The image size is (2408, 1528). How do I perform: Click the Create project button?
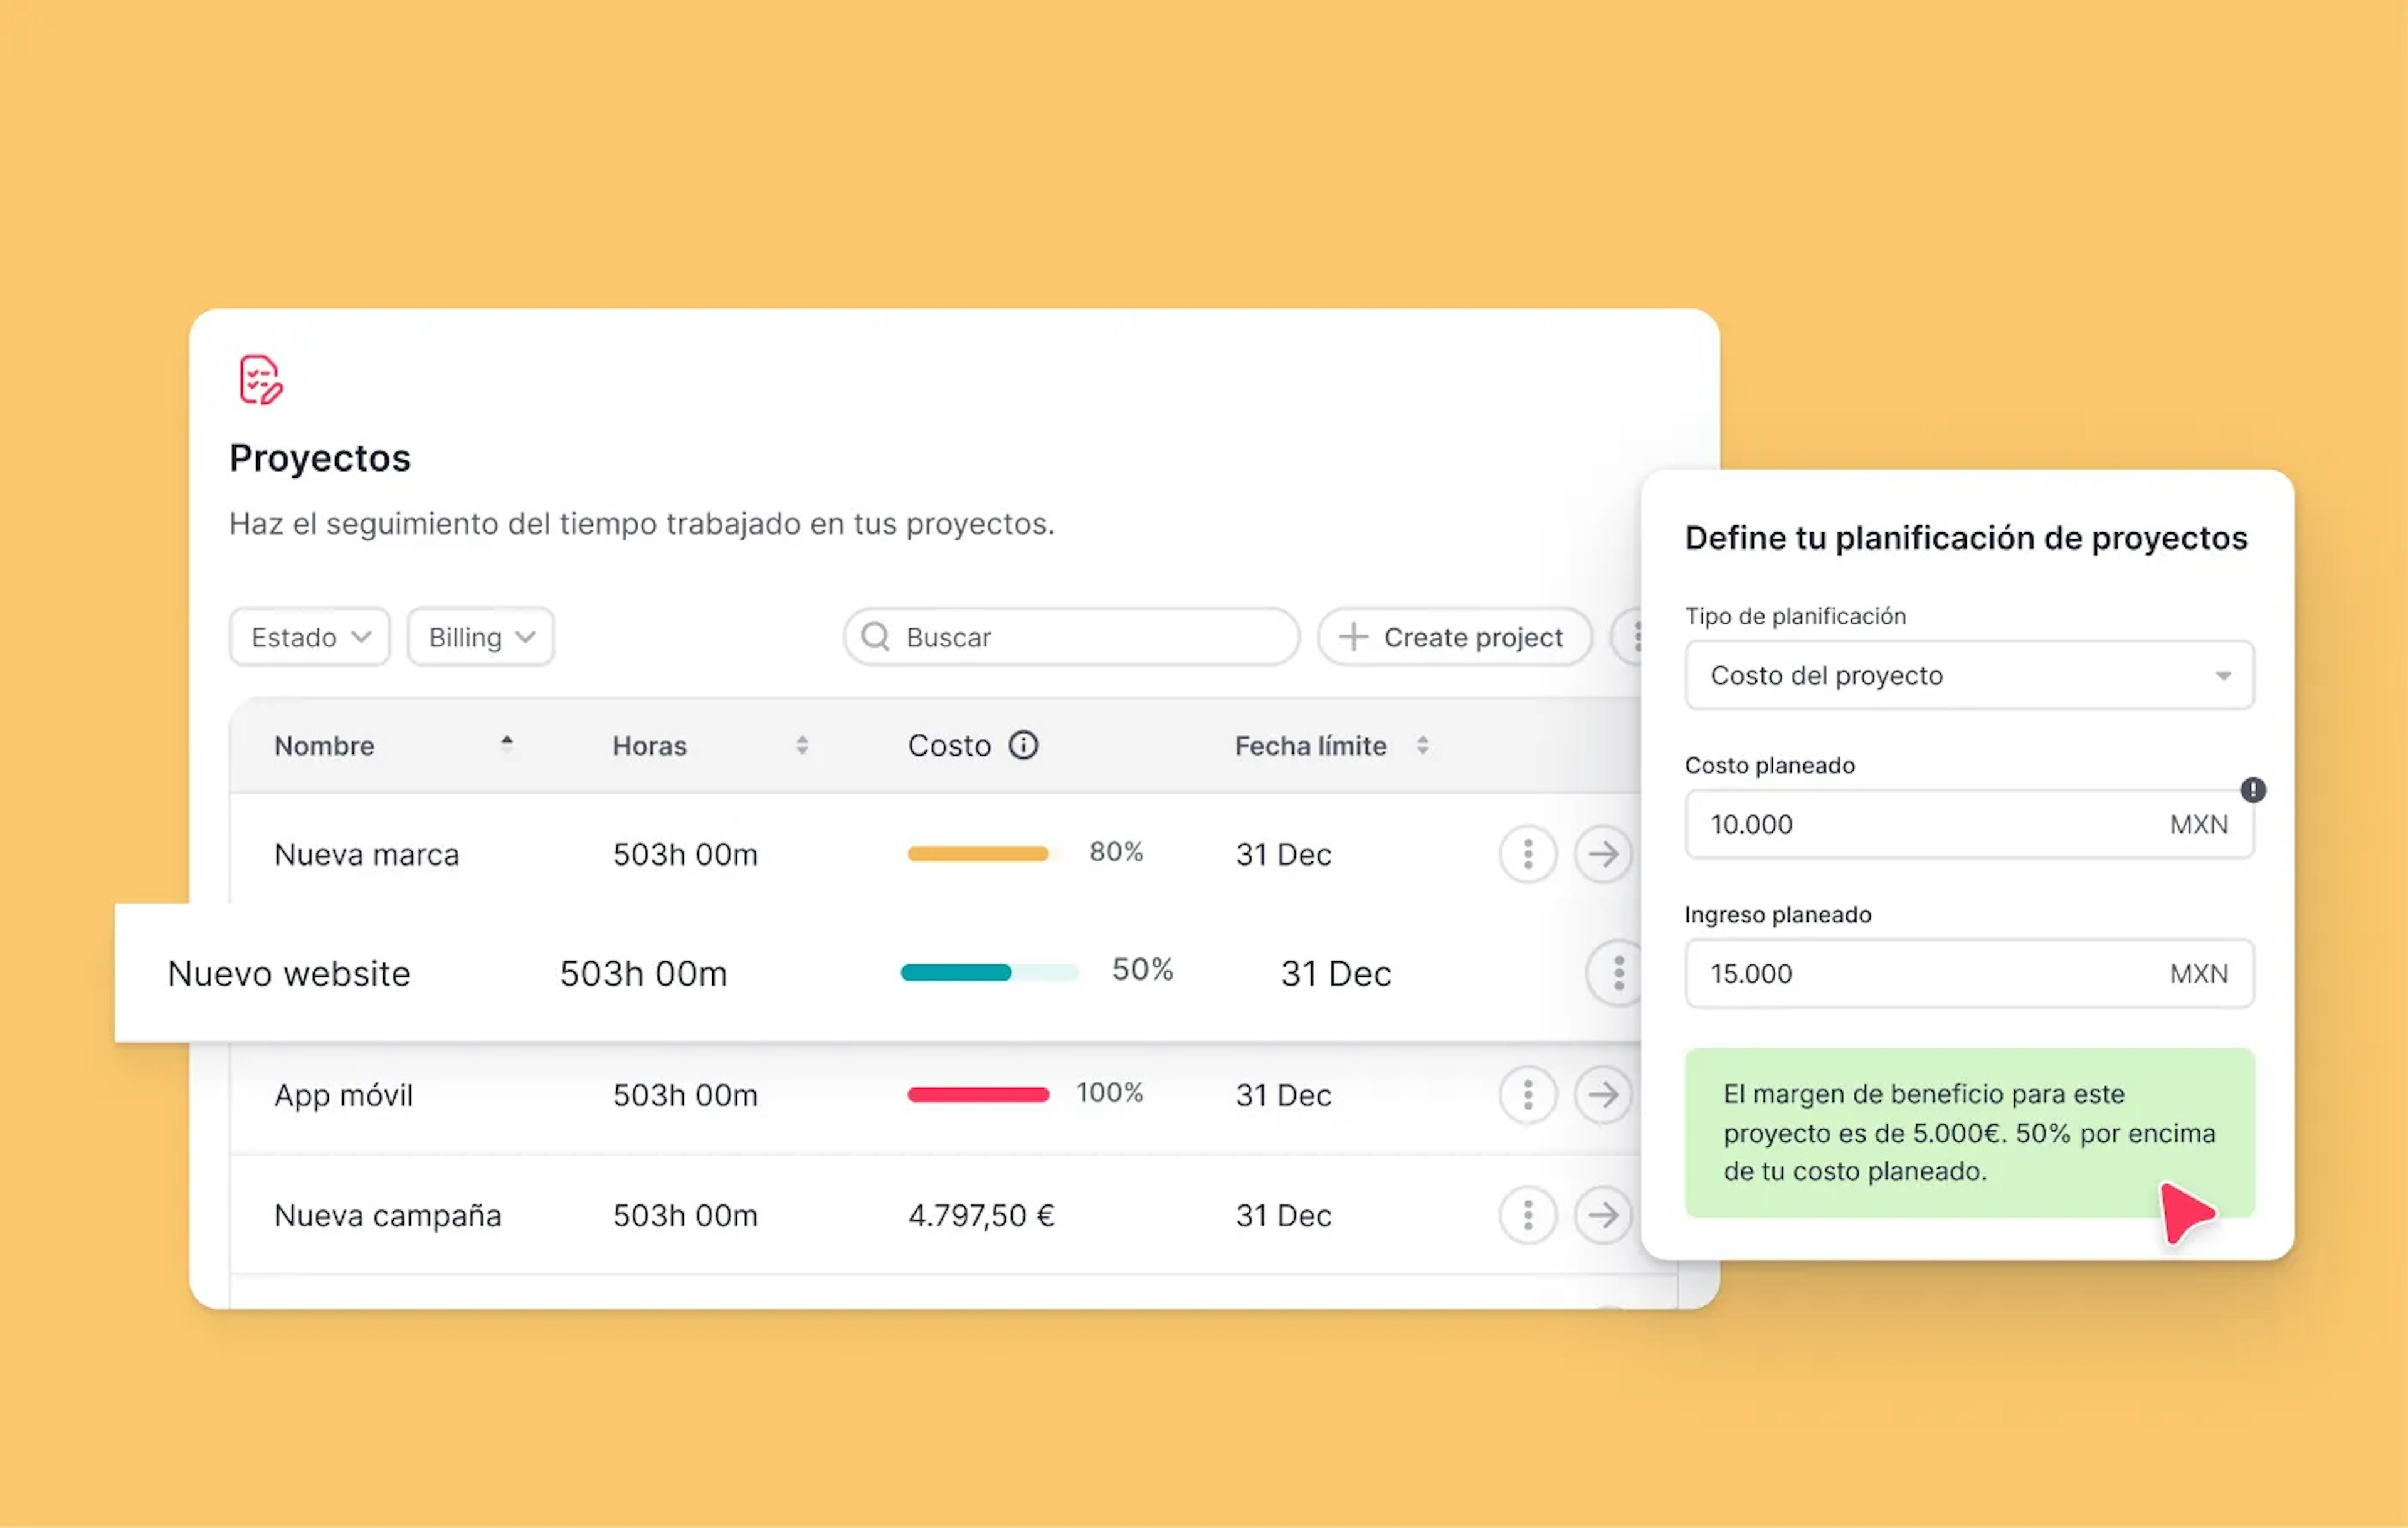1454,637
